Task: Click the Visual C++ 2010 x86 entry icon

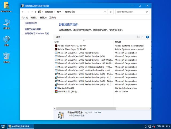Action: pos(56,70)
